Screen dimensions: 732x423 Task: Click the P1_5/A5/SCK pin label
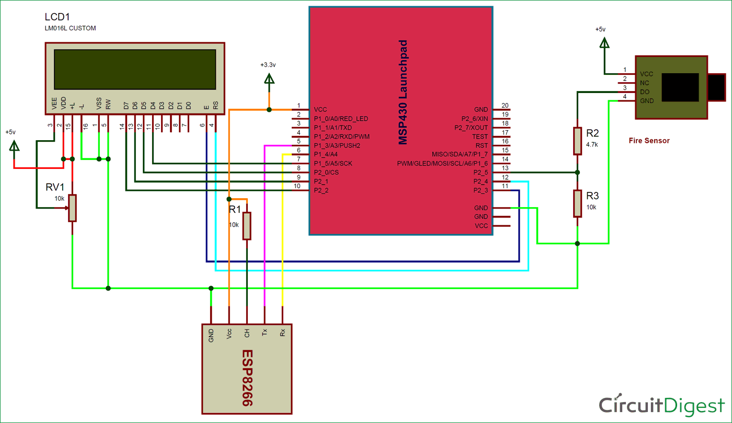333,163
